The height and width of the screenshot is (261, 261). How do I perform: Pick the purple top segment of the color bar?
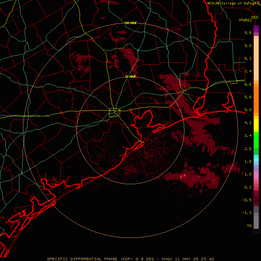[256, 29]
